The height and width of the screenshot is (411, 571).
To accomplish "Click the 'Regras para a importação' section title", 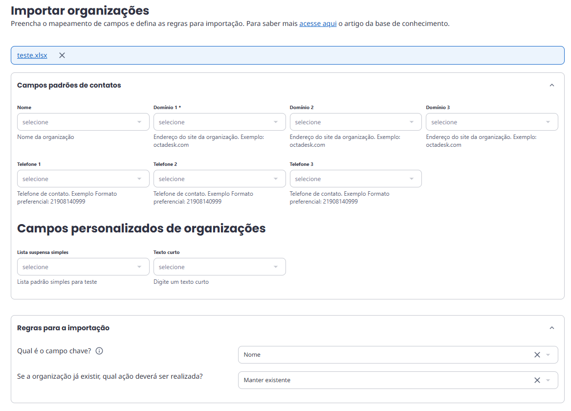I will coord(64,328).
